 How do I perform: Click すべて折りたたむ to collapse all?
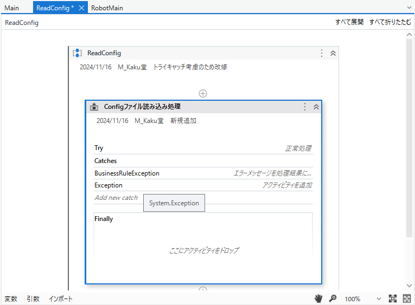(390, 22)
